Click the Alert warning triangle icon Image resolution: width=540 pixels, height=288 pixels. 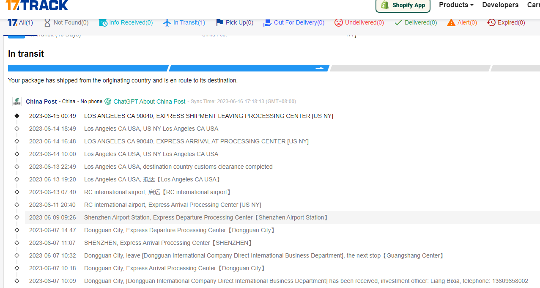[x=451, y=22]
